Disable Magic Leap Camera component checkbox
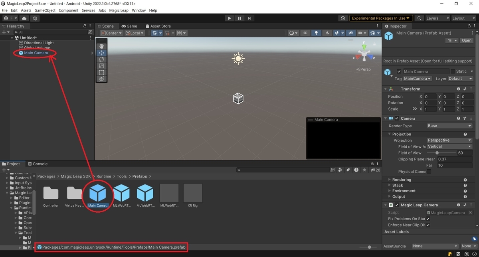 [397, 205]
